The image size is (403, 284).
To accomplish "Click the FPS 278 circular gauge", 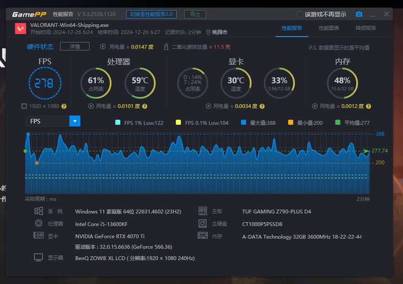I will (x=45, y=83).
